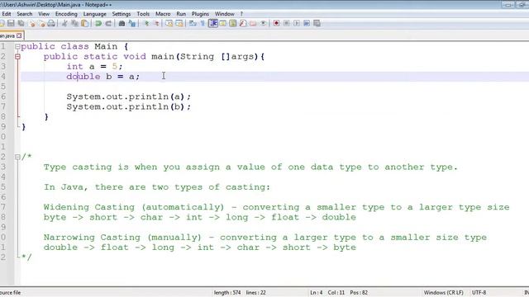Click the 'double -> float -> long' comment line

coord(200,247)
